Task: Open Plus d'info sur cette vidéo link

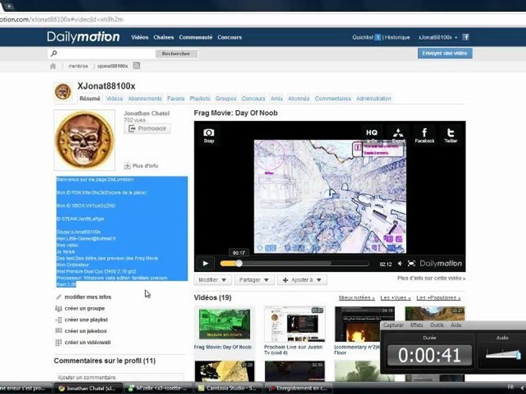Action: (431, 278)
